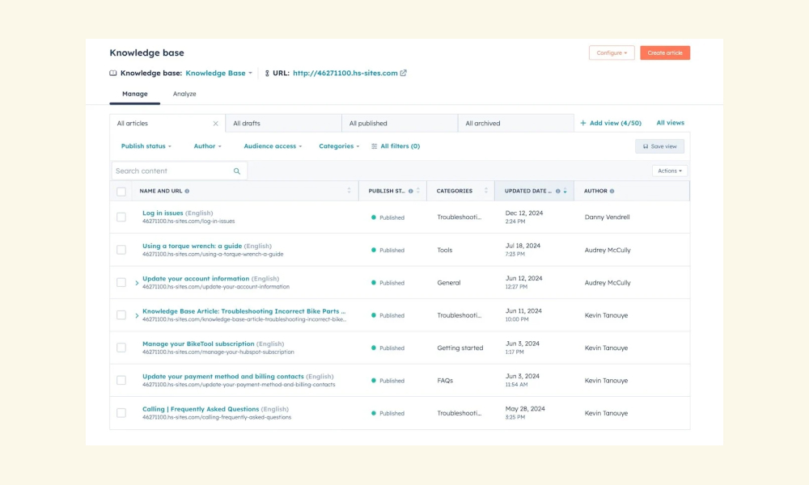Open the Author filter dropdown
809x485 pixels.
click(207, 146)
